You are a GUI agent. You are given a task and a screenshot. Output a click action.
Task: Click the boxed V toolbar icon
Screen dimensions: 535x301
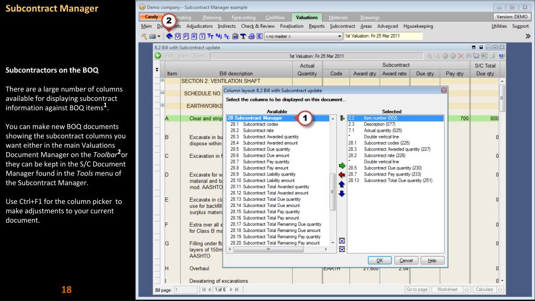[178, 36]
